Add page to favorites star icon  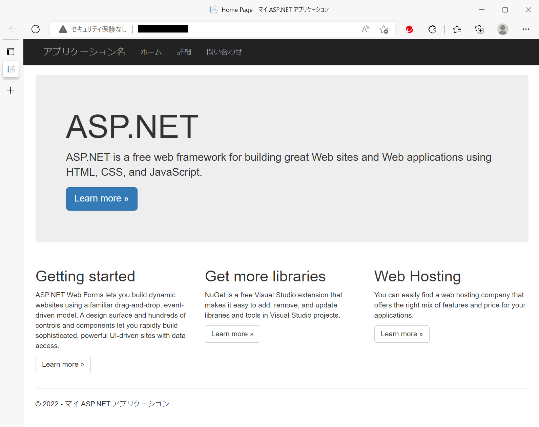[384, 29]
